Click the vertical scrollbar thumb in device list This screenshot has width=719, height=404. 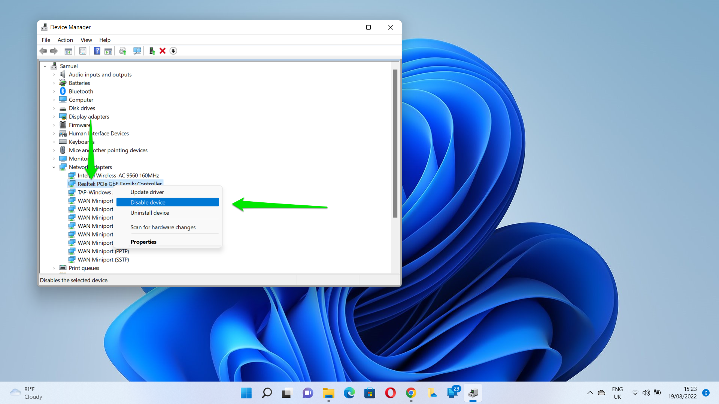(395, 142)
